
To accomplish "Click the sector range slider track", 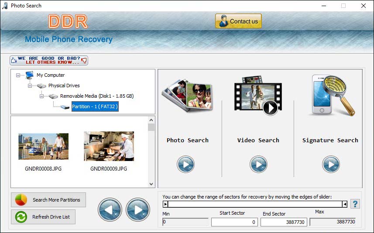I will tap(255, 204).
